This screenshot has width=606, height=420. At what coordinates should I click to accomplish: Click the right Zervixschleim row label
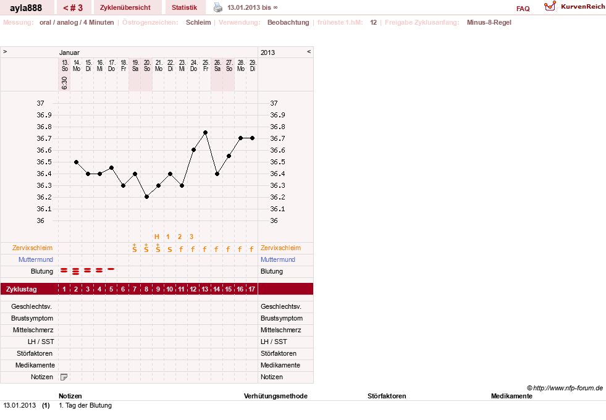[280, 248]
